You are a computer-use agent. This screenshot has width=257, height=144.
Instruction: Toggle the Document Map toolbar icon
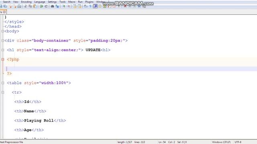pyautogui.click(x=104, y=6)
